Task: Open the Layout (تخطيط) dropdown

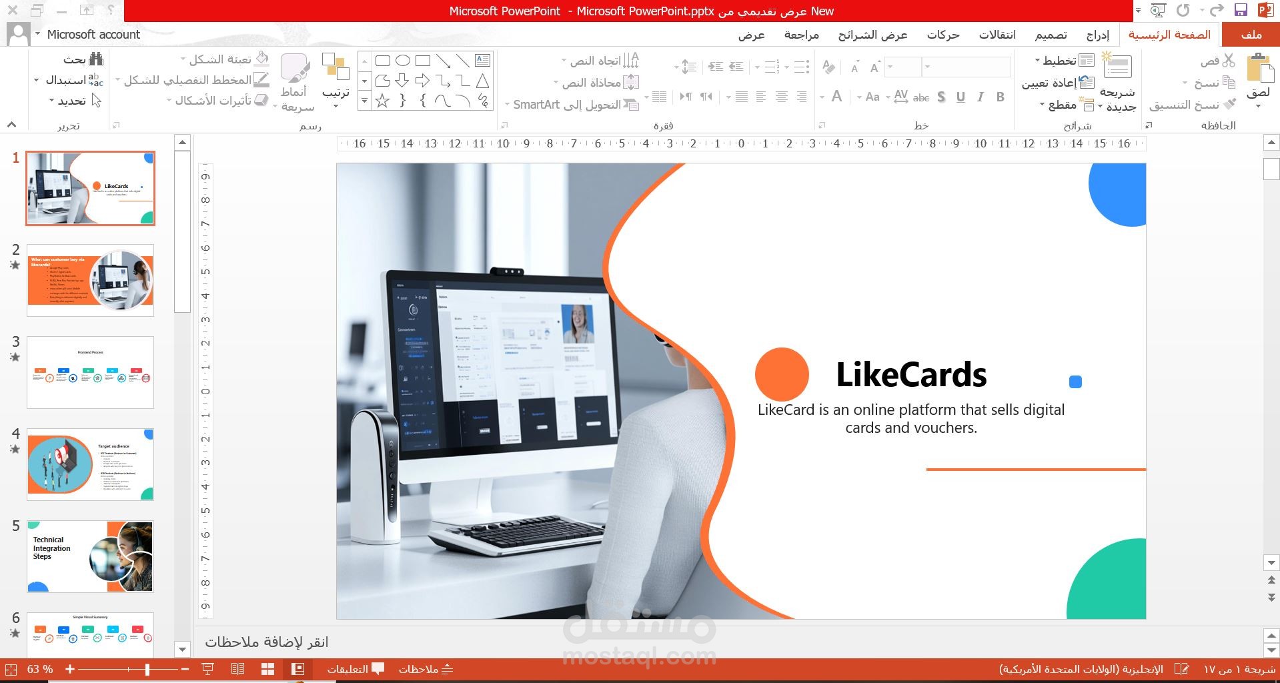Action: tap(1064, 61)
